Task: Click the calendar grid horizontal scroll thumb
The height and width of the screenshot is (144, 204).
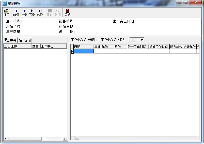Action: pyautogui.click(x=77, y=138)
